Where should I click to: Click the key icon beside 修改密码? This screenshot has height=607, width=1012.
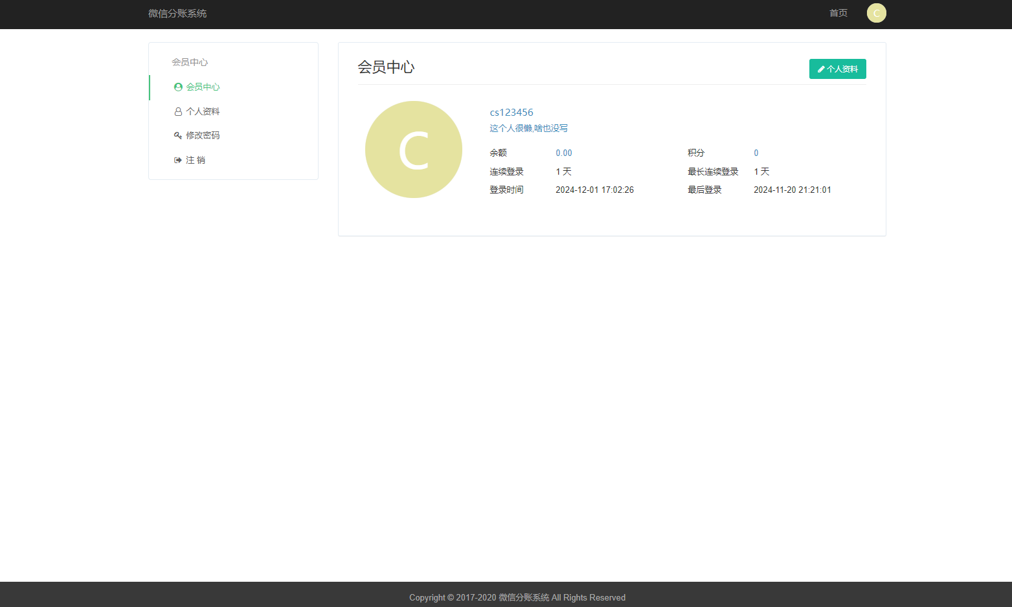[x=178, y=135]
